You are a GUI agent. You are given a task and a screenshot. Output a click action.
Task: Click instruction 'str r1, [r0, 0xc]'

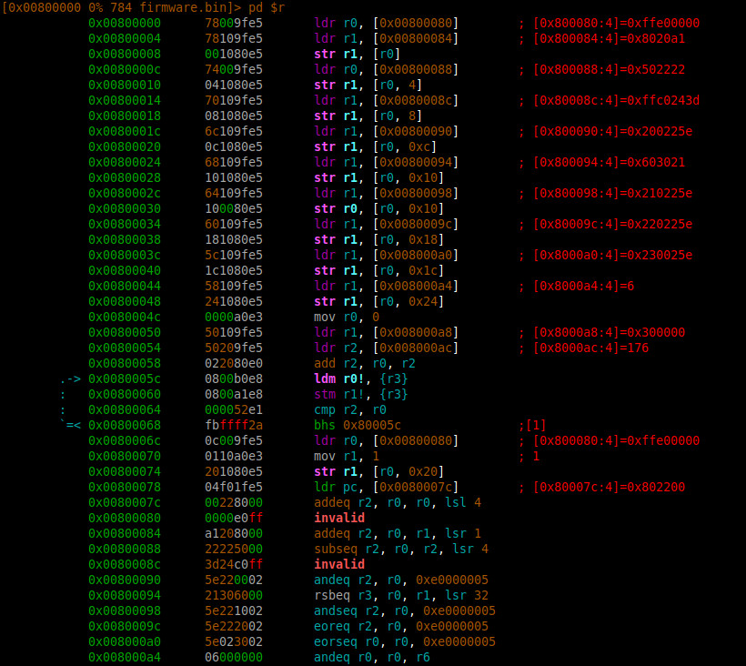tap(376, 147)
